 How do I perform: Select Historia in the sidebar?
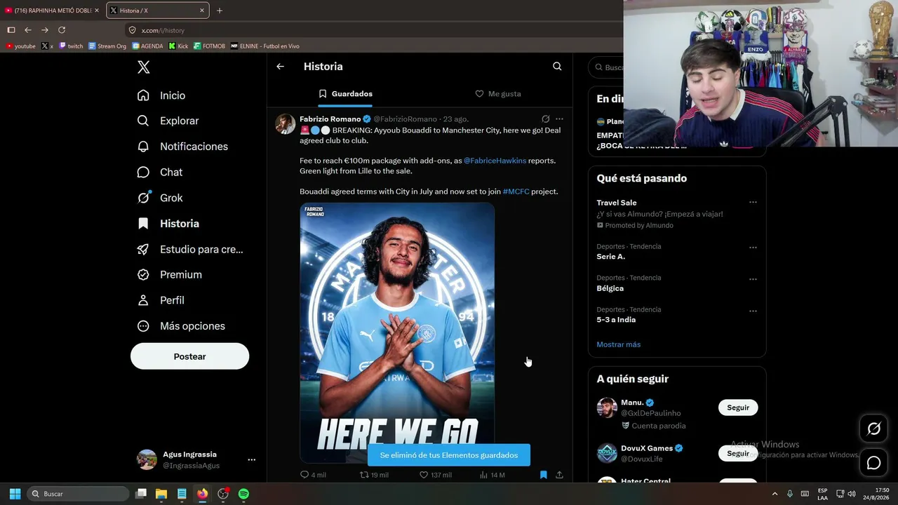point(168,224)
